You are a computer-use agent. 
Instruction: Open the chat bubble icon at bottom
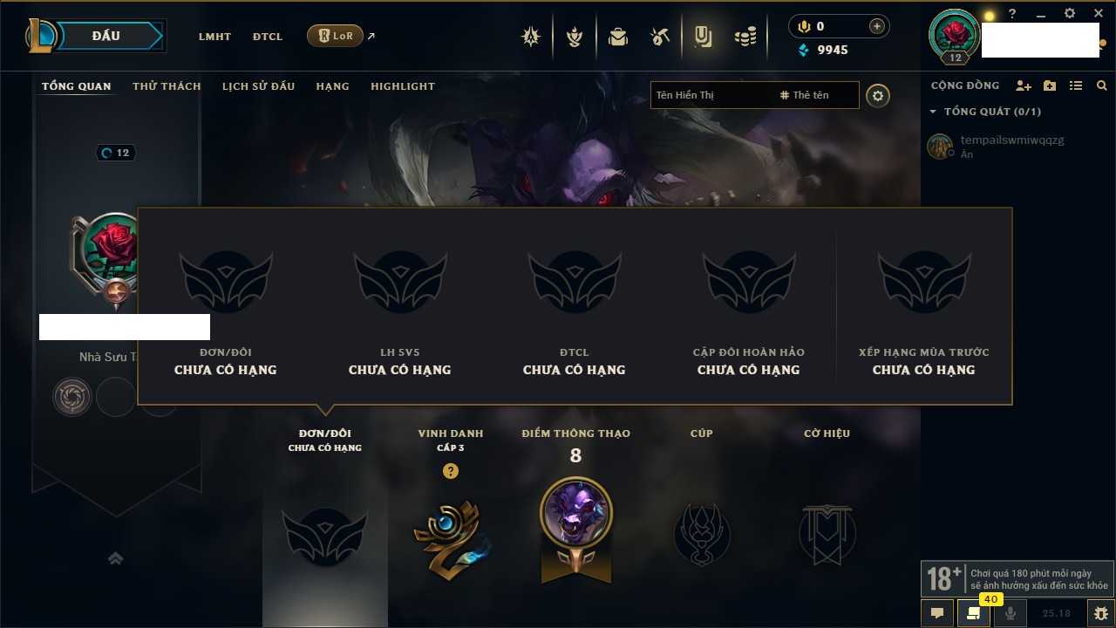(937, 613)
